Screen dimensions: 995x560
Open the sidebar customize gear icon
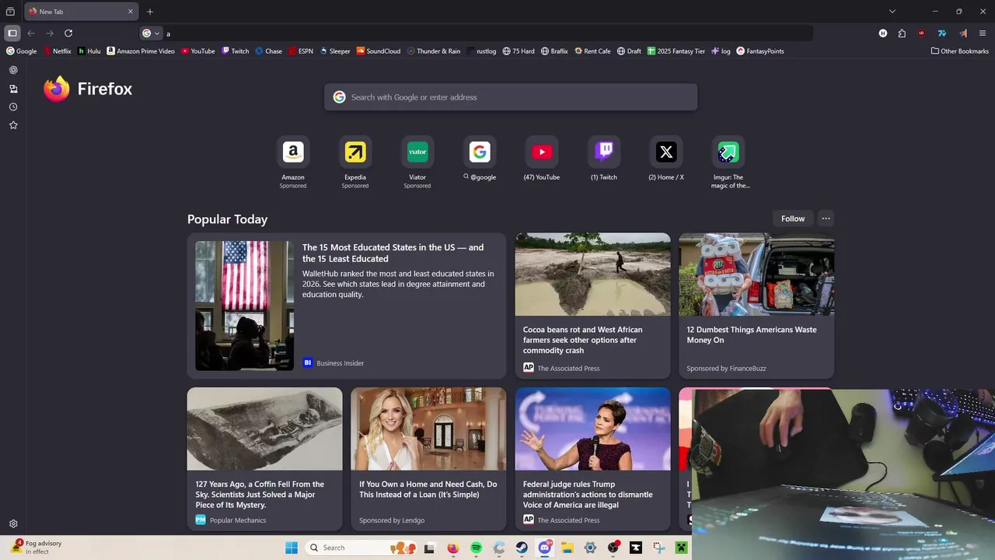click(x=13, y=524)
